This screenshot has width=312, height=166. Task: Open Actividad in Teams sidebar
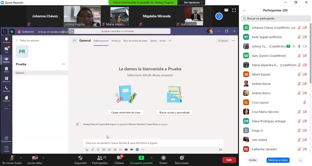6,40
